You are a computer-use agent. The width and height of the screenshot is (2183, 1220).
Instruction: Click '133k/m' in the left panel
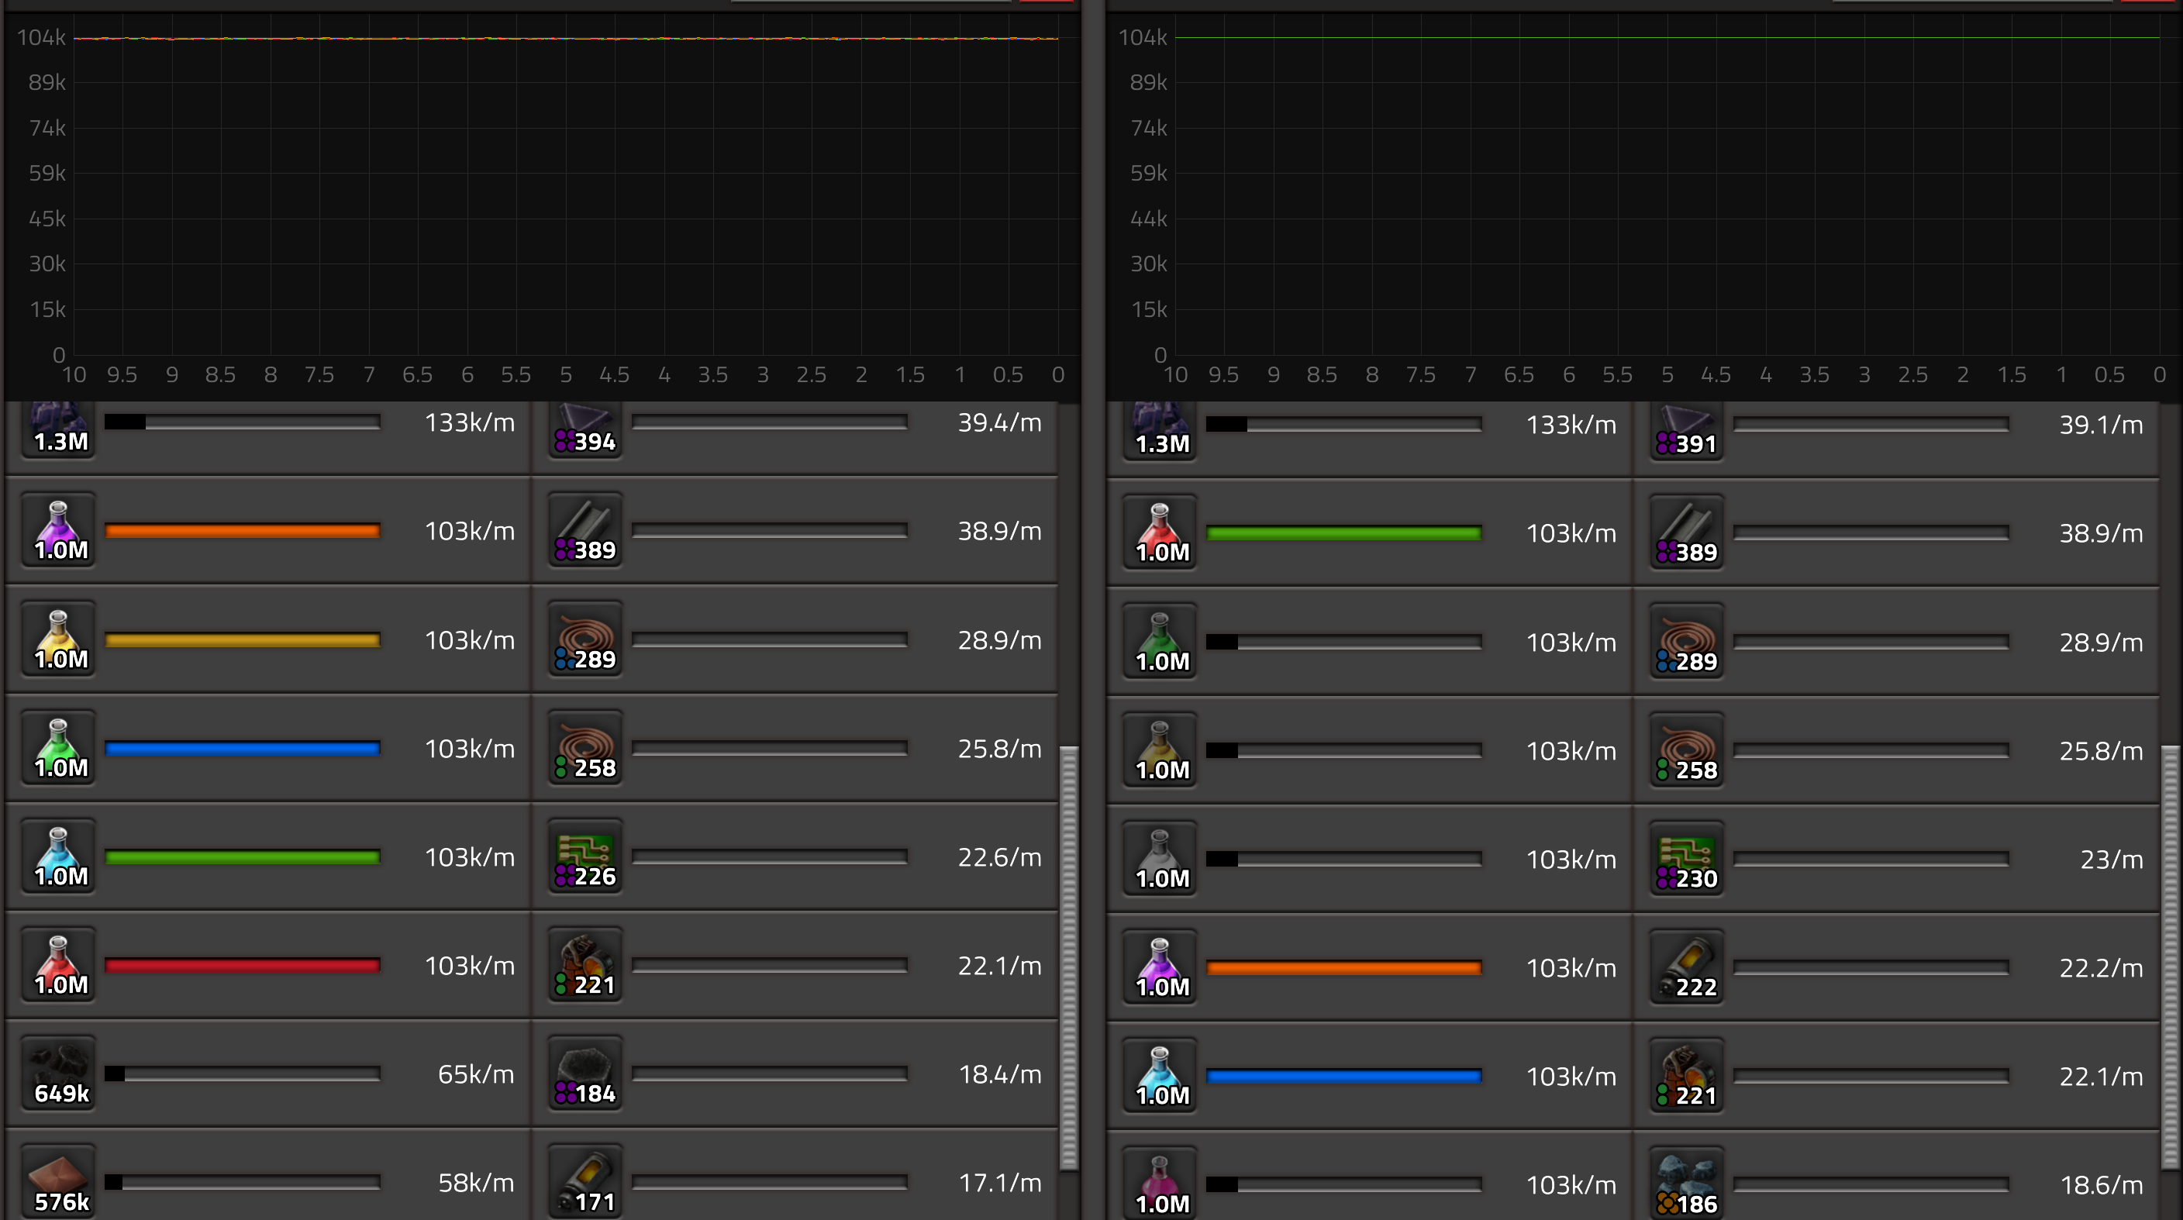point(470,422)
